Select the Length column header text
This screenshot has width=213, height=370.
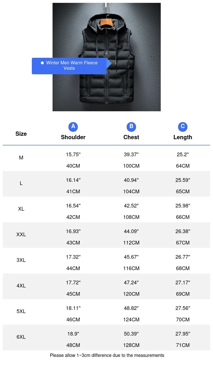[x=183, y=137]
